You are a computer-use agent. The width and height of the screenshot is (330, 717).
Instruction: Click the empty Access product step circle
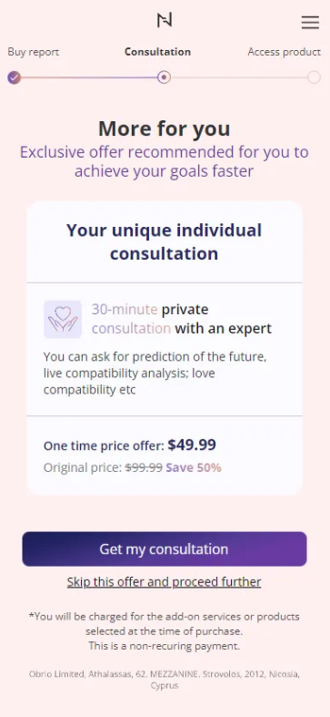click(x=314, y=77)
